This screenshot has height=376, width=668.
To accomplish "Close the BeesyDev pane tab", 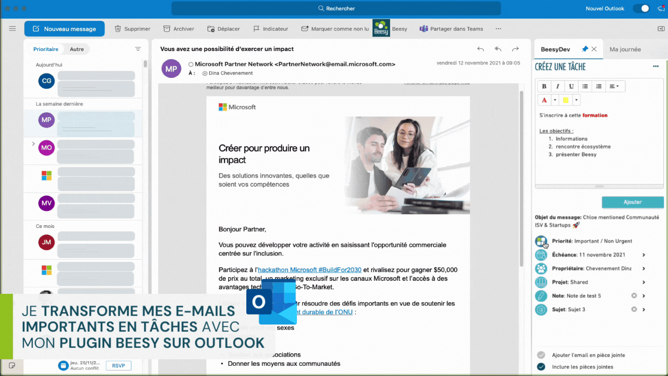I will [594, 49].
